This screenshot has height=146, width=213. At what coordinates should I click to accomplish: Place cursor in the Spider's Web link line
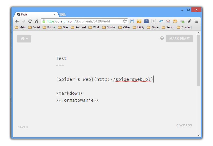pyautogui.click(x=104, y=79)
